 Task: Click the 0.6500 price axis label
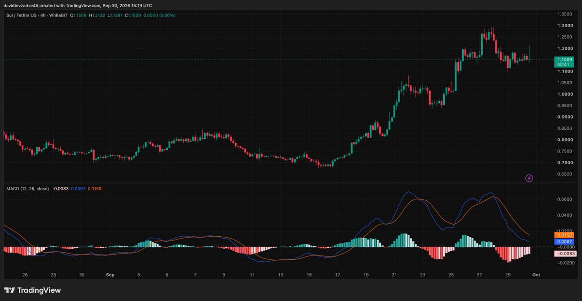coord(564,174)
